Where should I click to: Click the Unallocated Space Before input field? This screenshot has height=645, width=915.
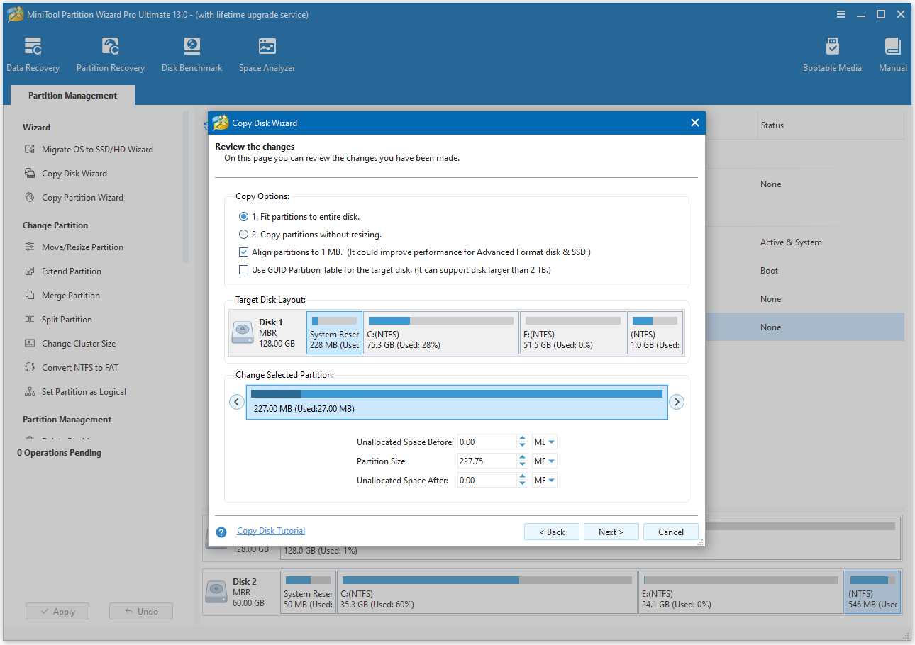486,441
